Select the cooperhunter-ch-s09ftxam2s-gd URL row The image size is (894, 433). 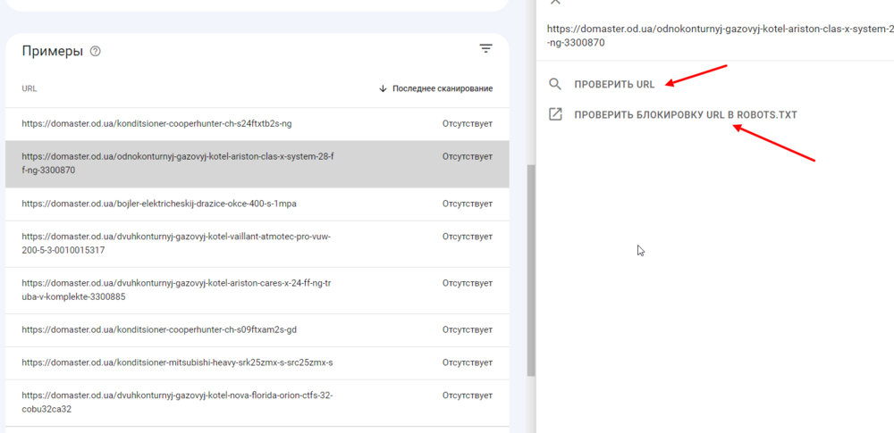(x=159, y=329)
